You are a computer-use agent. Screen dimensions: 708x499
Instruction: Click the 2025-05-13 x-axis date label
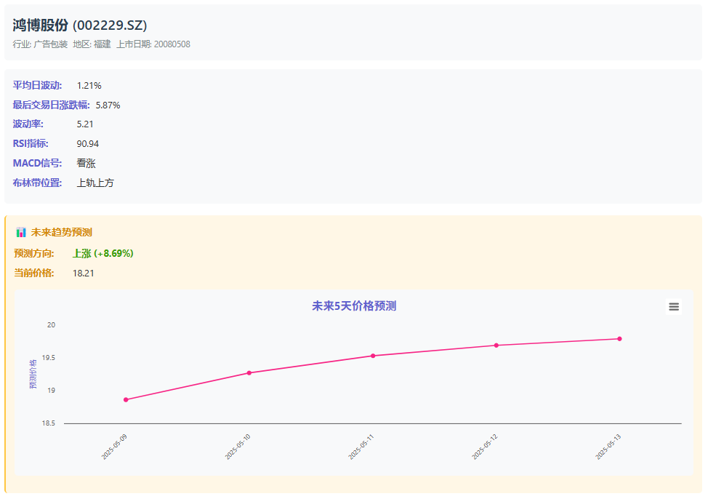coord(608,447)
